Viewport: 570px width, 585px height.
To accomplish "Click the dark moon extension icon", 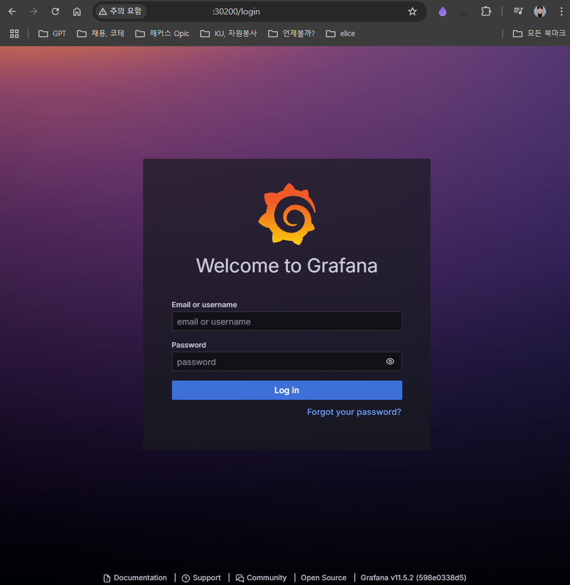I will tap(464, 11).
